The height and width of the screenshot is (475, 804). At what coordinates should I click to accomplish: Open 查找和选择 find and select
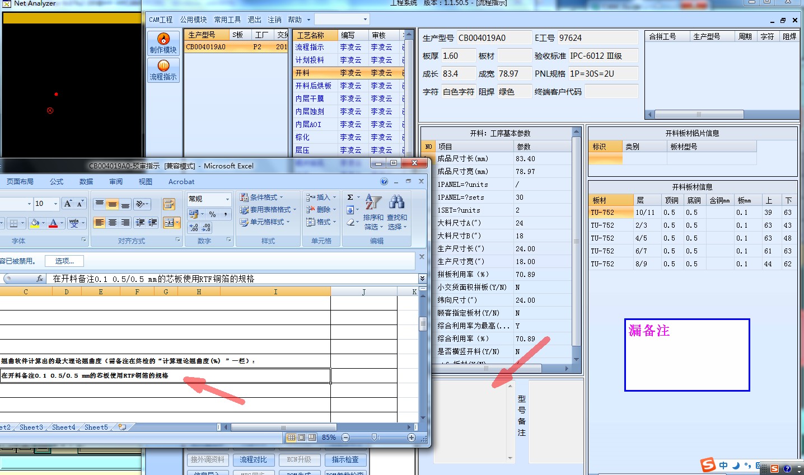click(397, 212)
